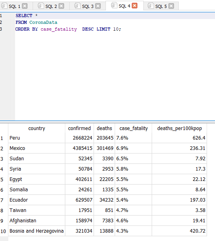Close the SQL 2 tab
Image resolution: width=215 pixels, height=241 pixels.
coord(61,6)
